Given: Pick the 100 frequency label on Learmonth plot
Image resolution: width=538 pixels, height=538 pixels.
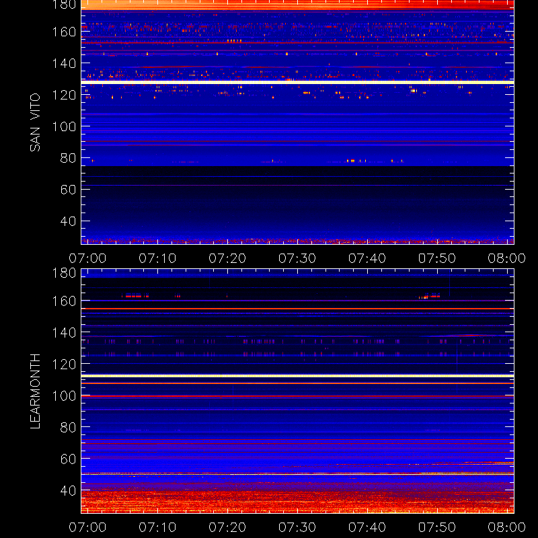Looking at the screenshot, I should 64,396.
